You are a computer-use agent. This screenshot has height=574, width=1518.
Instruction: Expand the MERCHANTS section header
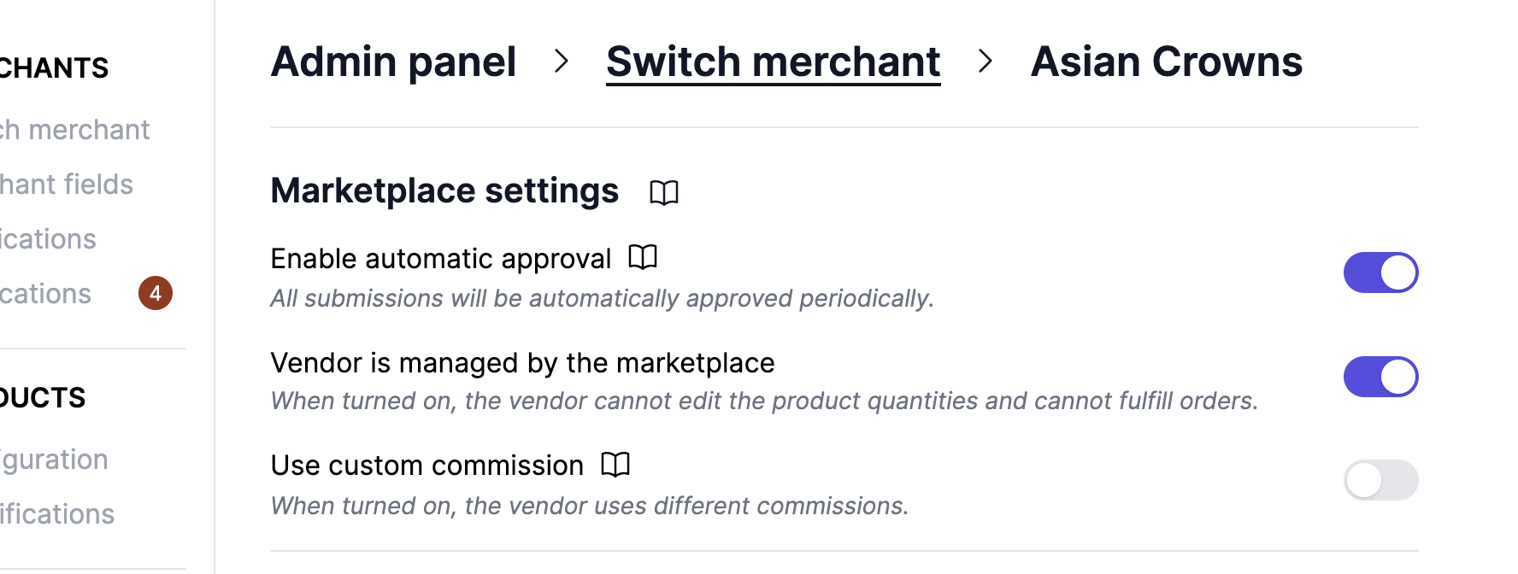(54, 67)
